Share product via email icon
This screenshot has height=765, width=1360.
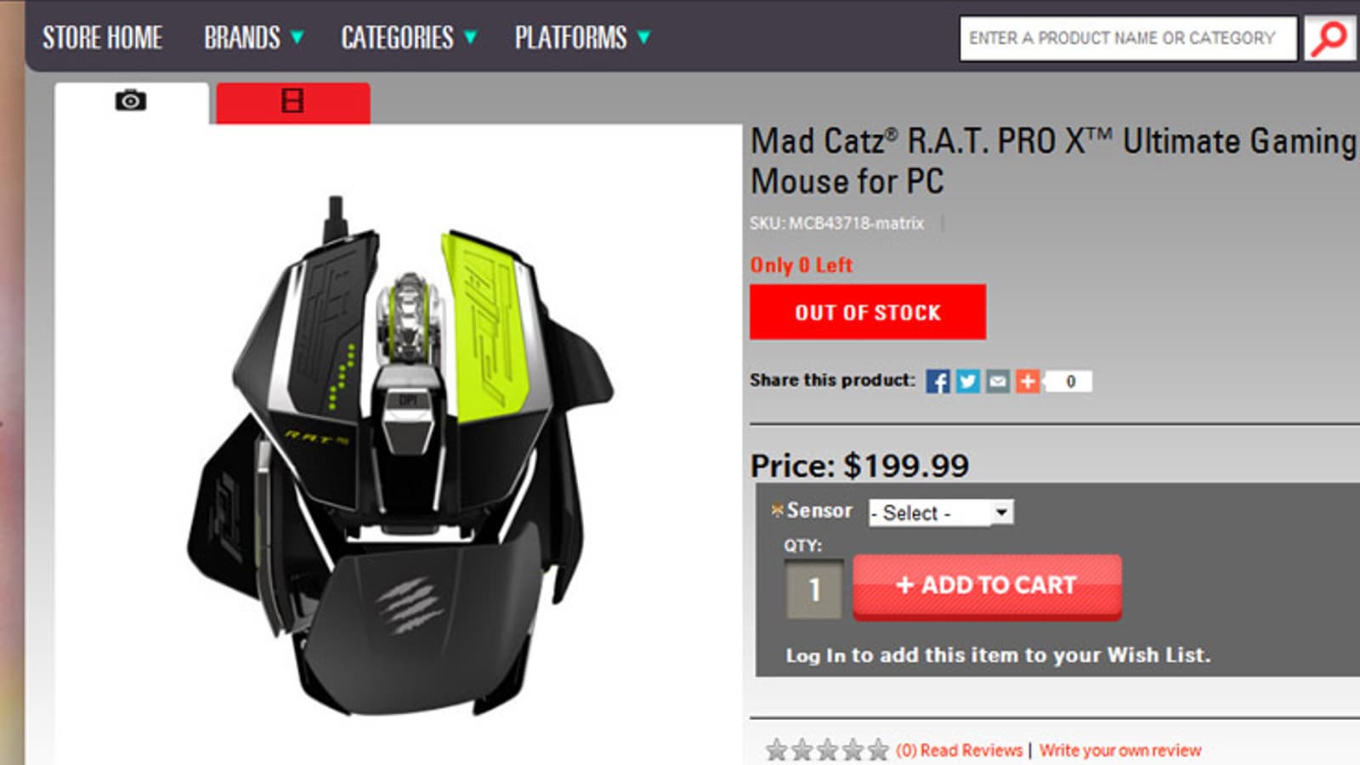tap(997, 381)
